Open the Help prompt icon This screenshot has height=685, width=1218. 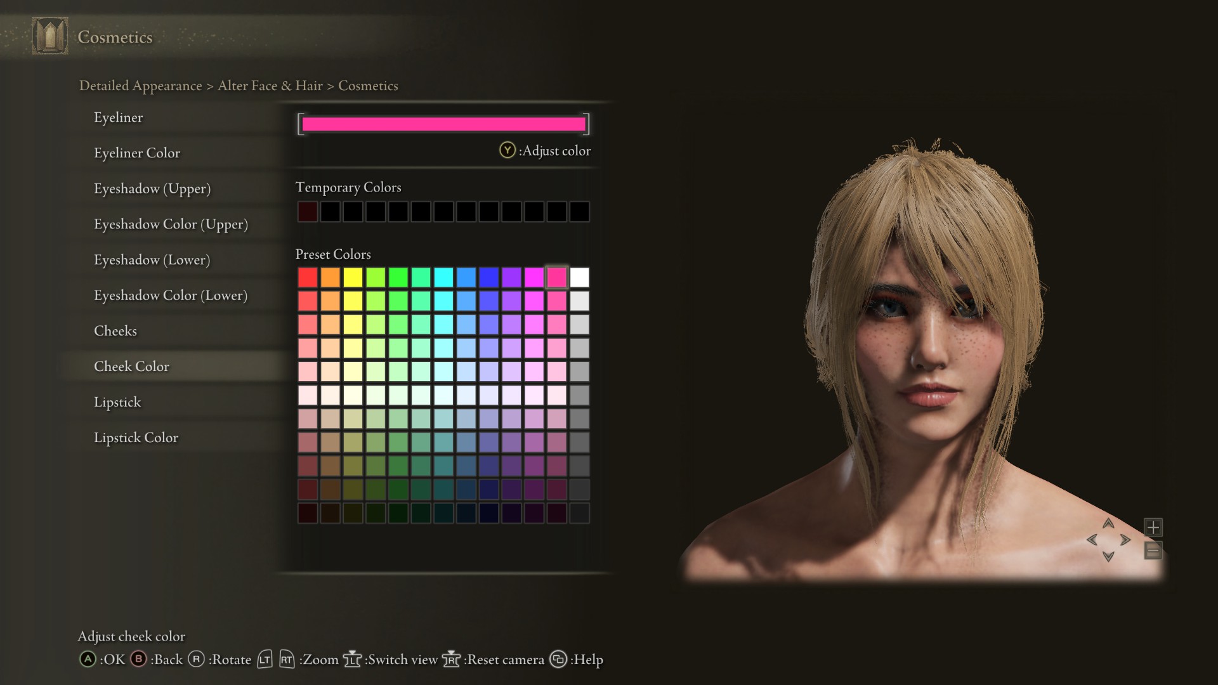coord(558,660)
